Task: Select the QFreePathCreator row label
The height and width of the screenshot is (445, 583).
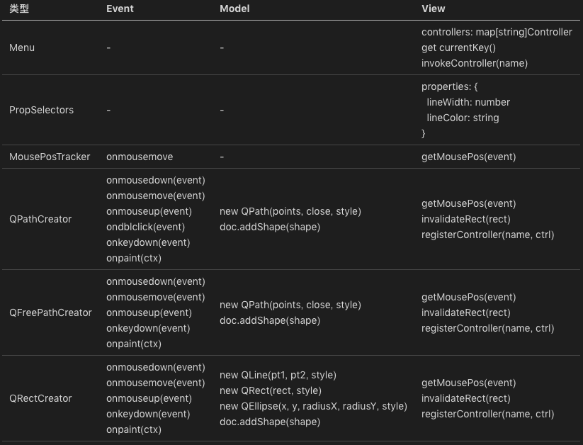Action: click(50, 312)
